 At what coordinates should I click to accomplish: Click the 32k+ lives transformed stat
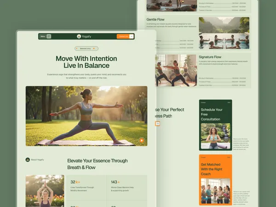point(82,186)
